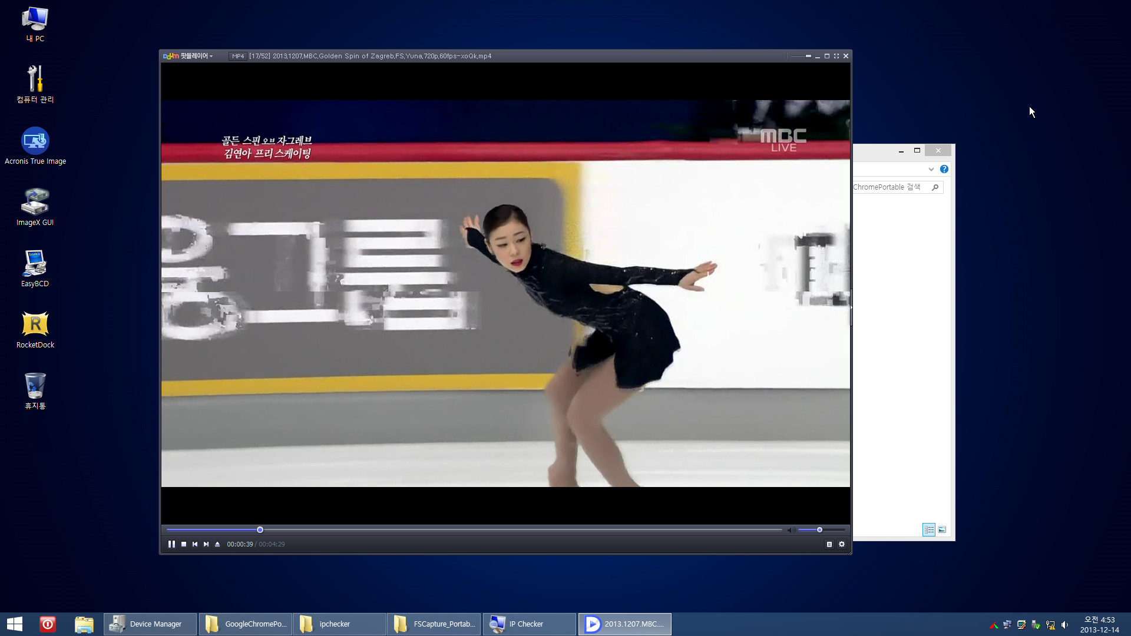Maximize the PotPlayer window

(x=827, y=56)
